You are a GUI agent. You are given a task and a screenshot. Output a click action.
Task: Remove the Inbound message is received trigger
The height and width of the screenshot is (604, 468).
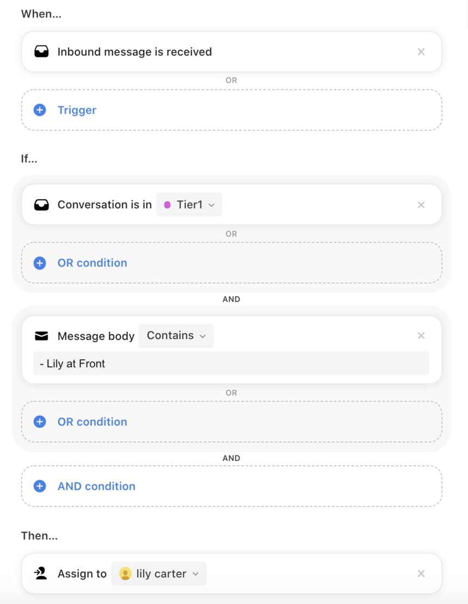pyautogui.click(x=421, y=52)
